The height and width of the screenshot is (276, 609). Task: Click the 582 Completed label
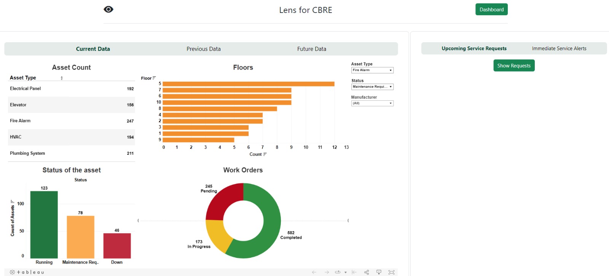click(x=291, y=235)
